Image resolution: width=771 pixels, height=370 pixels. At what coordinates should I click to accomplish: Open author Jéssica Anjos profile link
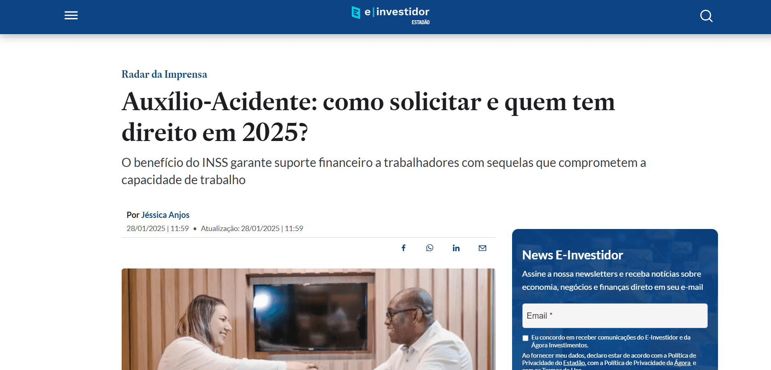click(165, 215)
